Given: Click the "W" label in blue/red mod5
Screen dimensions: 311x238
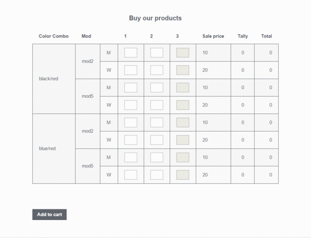Looking at the screenshot, I should (x=109, y=175).
